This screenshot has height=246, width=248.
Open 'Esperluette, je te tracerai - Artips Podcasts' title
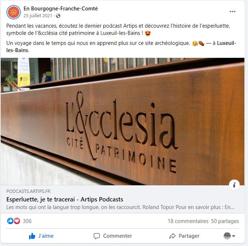pyautogui.click(x=65, y=199)
